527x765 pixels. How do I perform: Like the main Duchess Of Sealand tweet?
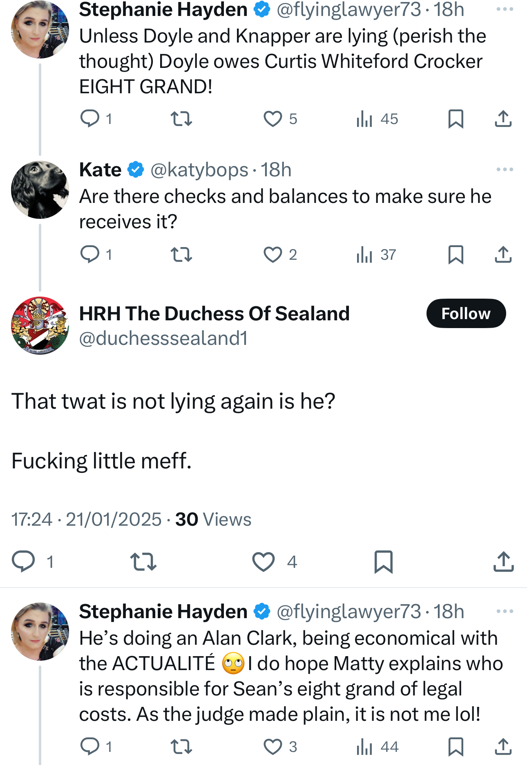coord(263,561)
